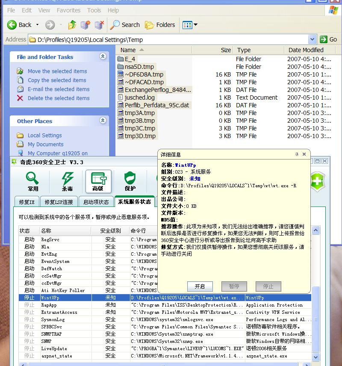The width and height of the screenshot is (342, 366).
Task: Open the View menu
Action: (44, 10)
